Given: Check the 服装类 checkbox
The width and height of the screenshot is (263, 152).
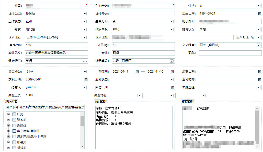Looking at the screenshot, I should pos(14,142).
